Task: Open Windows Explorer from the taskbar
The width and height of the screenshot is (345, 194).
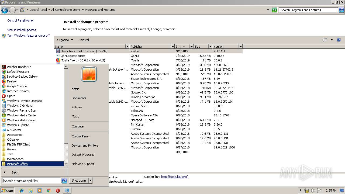Action: (x=30, y=190)
